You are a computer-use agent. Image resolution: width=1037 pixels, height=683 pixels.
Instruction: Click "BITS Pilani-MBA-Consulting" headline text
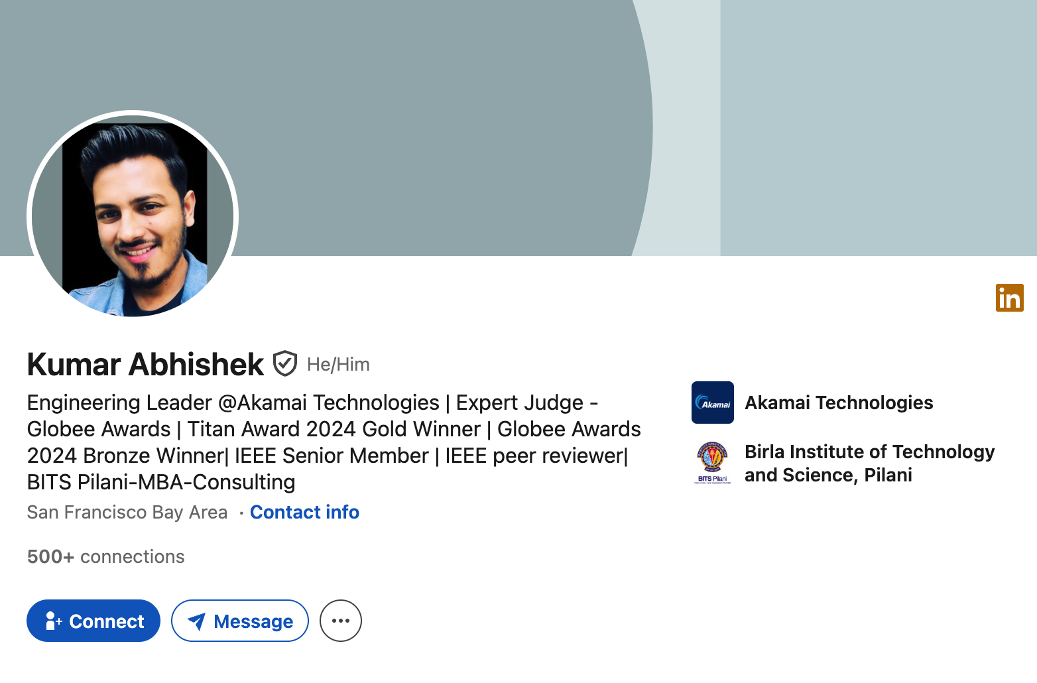click(161, 482)
